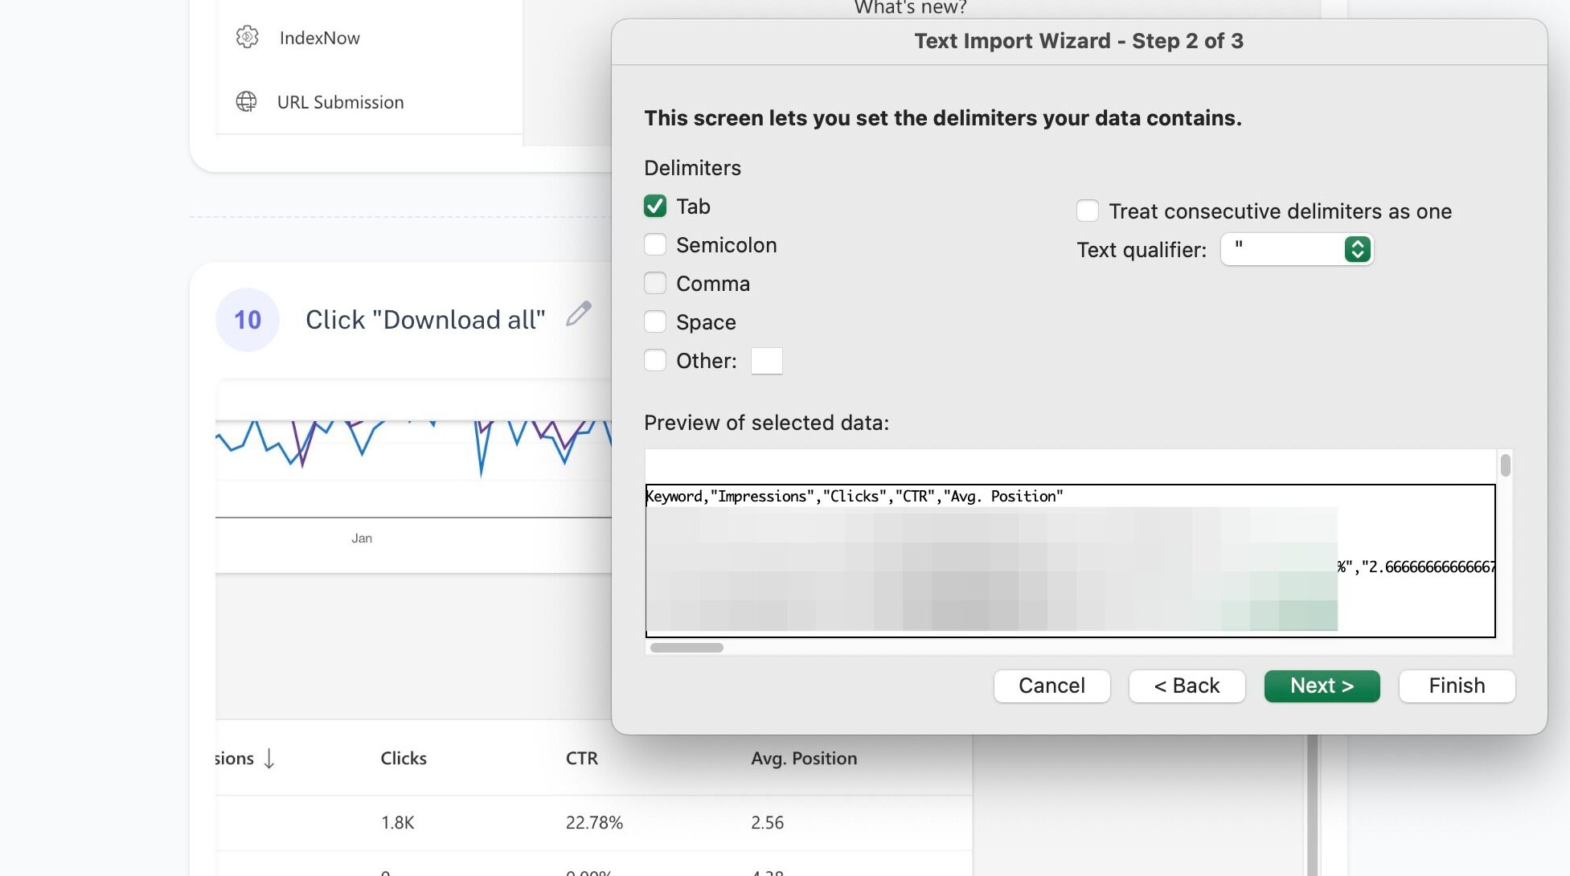Click the Avg. Position column header
Screen dimensions: 1570x876
[x=804, y=759]
